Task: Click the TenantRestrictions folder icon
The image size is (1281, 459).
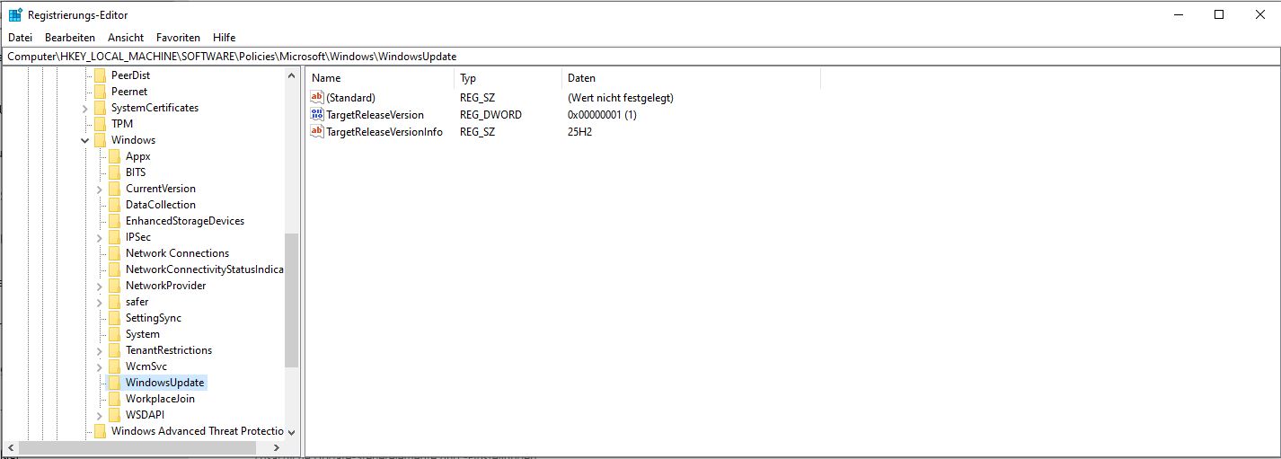Action: pyautogui.click(x=114, y=350)
